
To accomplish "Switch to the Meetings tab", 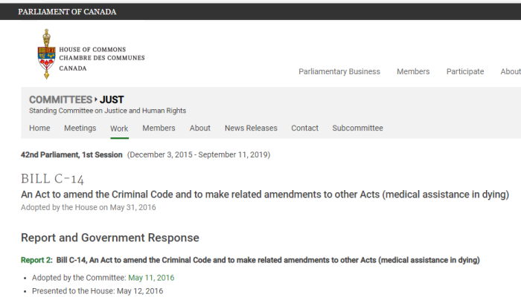I will 80,128.
